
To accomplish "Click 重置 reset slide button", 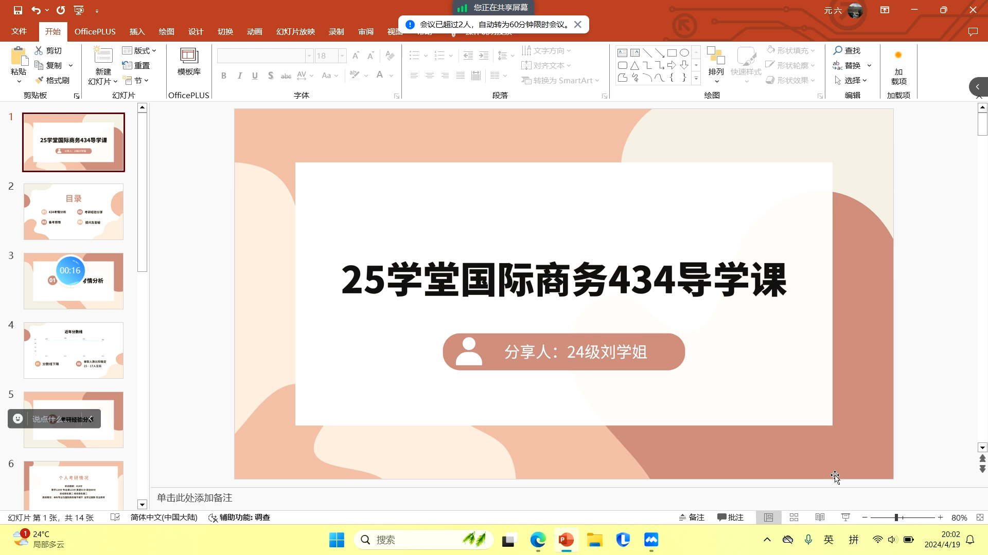I will 136,65.
